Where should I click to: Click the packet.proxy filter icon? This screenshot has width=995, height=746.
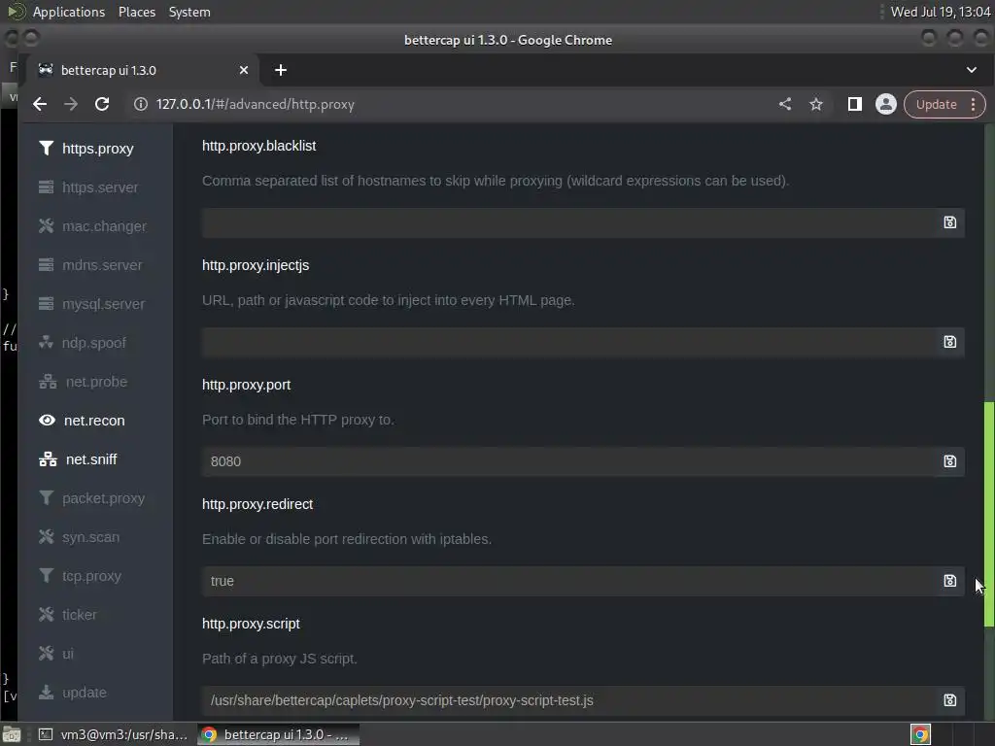coord(47,498)
